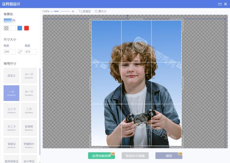Viewport: 230px width, 163px height.
Task: Click 取消本次调整 button
Action: [x=135, y=156]
